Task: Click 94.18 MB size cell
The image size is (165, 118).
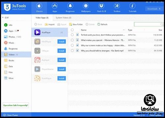Action: (158, 51)
